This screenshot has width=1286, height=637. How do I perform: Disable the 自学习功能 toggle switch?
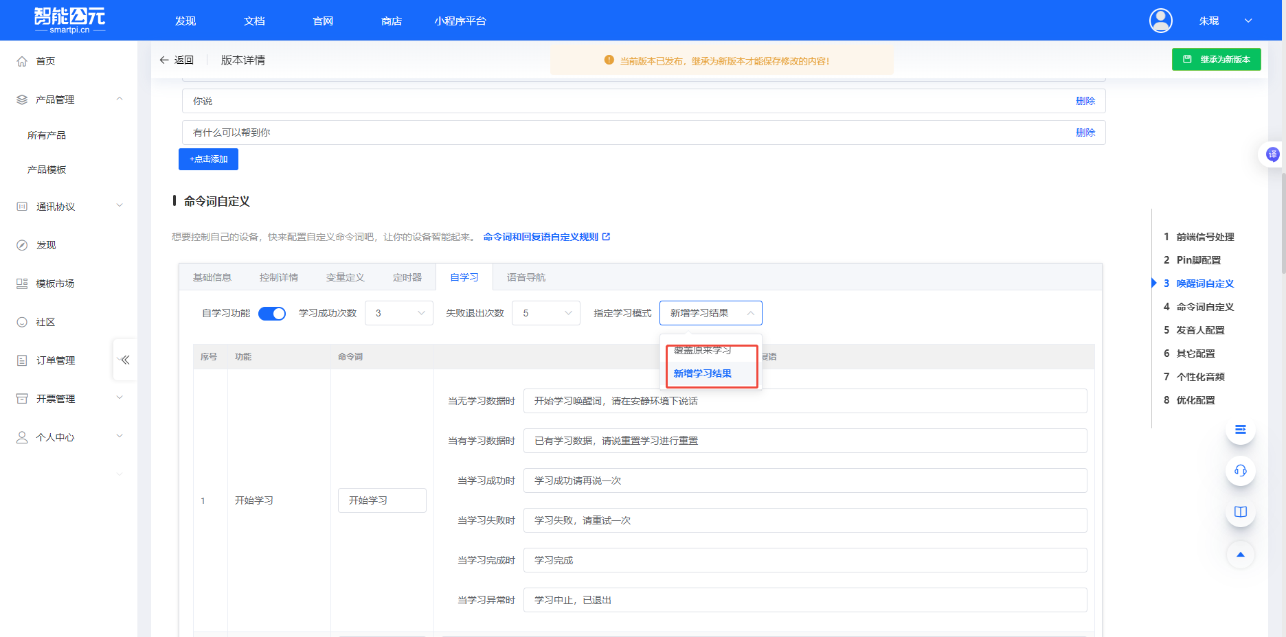272,313
